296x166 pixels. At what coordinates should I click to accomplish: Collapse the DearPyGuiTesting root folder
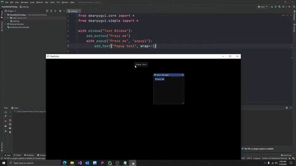point(6,15)
